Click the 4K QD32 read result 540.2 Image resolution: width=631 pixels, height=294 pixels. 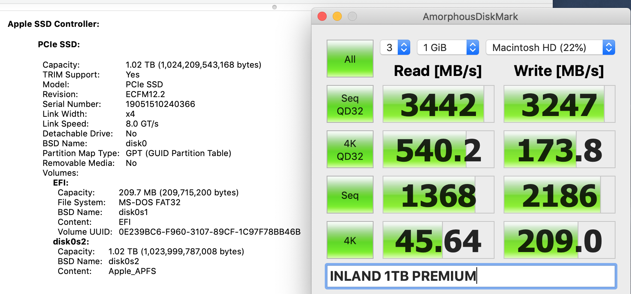[x=439, y=149]
